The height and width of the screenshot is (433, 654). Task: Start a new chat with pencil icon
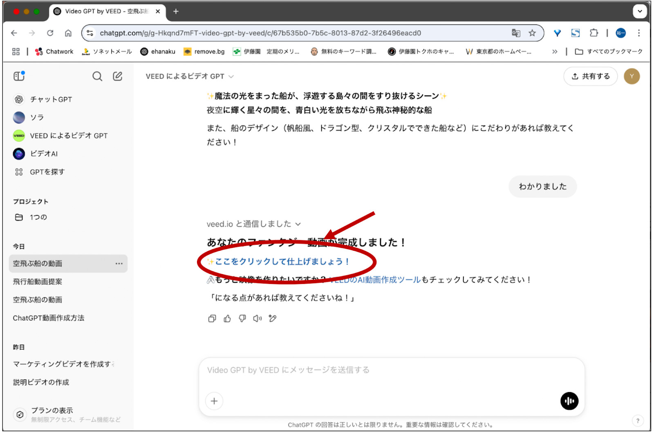click(118, 76)
